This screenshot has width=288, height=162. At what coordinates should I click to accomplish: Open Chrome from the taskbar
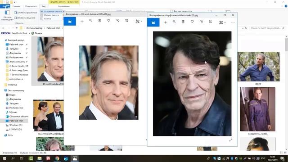[x=57, y=158]
